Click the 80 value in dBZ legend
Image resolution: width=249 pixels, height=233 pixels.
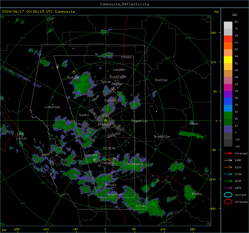[x=236, y=22]
